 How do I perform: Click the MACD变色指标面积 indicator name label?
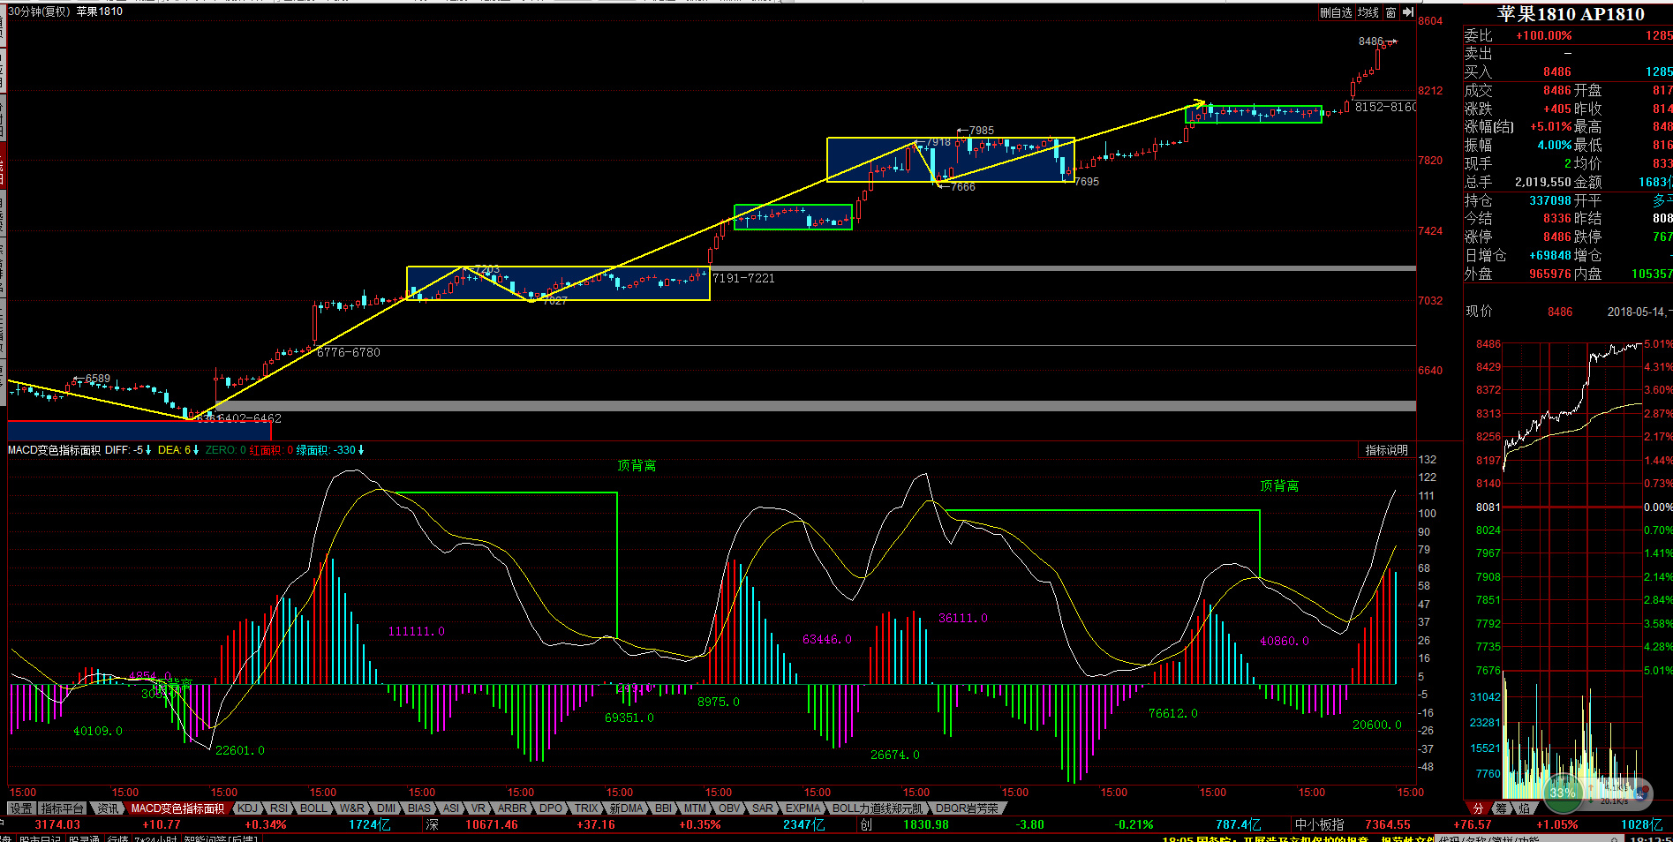pos(55,450)
